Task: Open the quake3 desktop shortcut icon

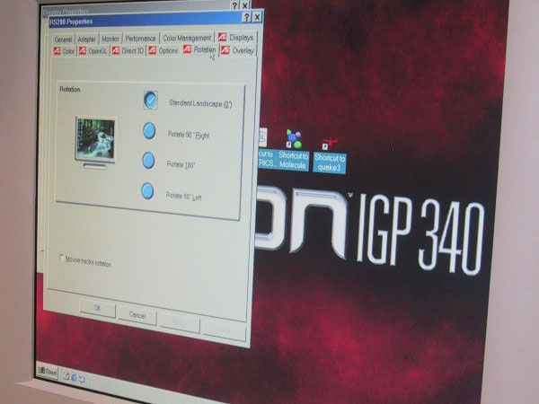Action: 330,145
